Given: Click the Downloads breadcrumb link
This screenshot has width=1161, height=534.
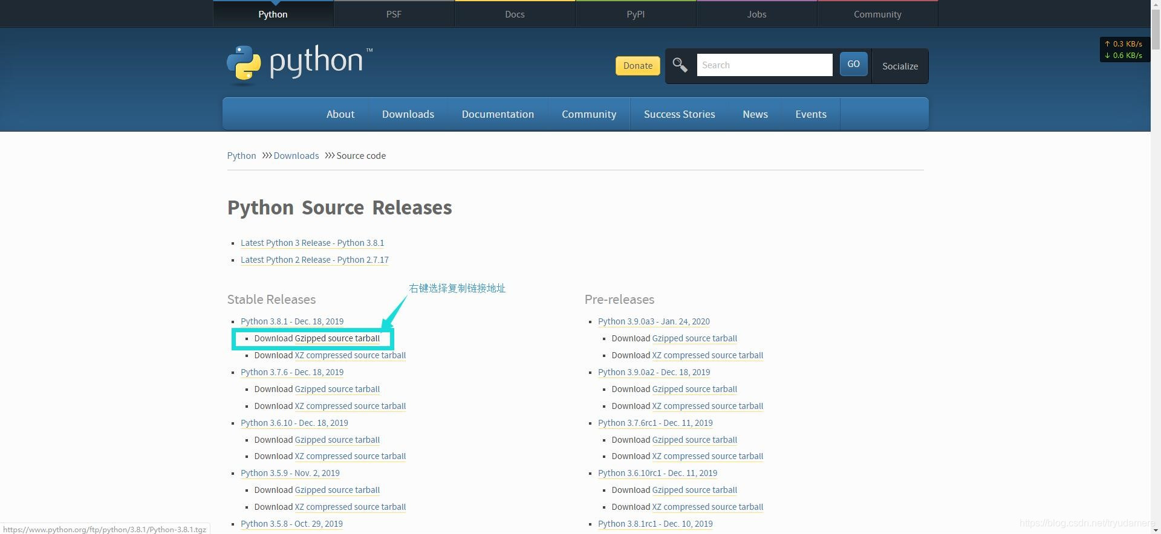Looking at the screenshot, I should coord(296,155).
